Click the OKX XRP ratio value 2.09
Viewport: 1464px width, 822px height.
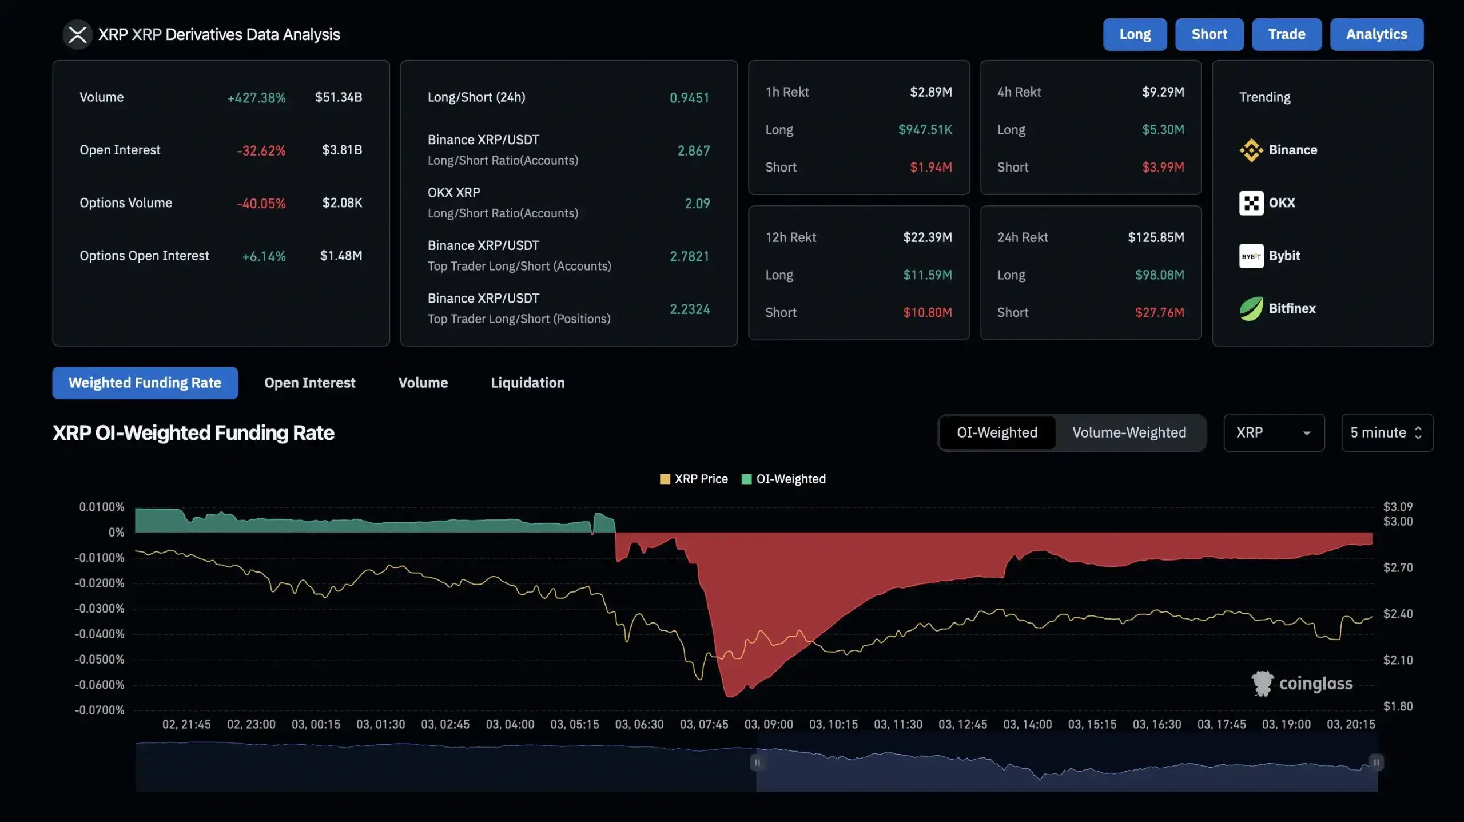click(x=697, y=204)
